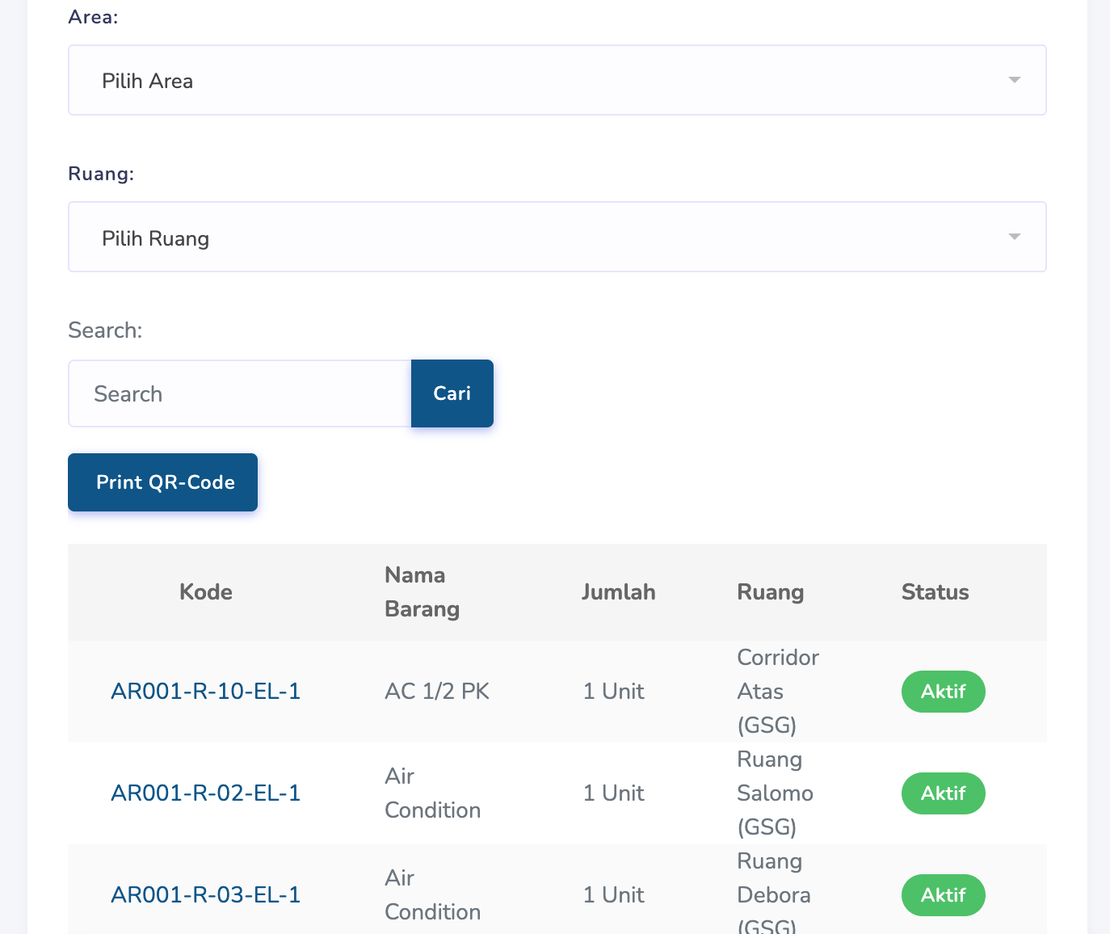Click the Ruang Salomo (GSG) room cell

[774, 793]
